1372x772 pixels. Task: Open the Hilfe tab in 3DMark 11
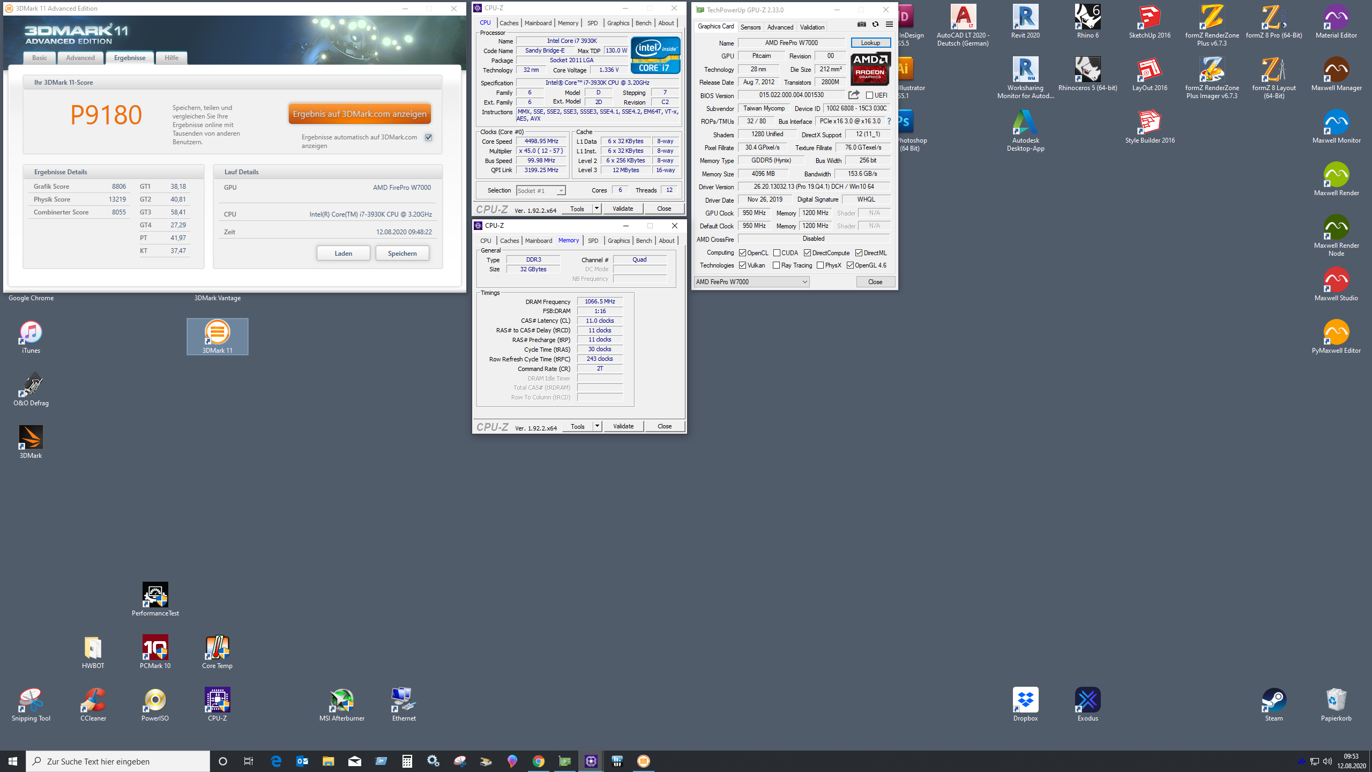pyautogui.click(x=171, y=57)
